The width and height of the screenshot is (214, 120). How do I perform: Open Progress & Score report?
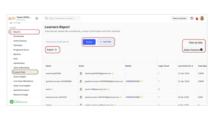(21, 50)
